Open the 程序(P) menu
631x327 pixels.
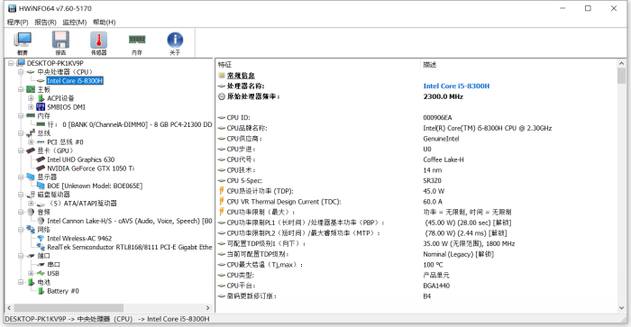18,23
